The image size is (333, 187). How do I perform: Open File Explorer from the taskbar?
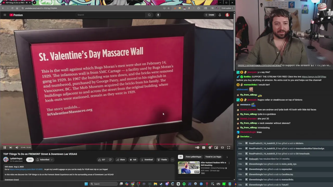tap(155, 184)
